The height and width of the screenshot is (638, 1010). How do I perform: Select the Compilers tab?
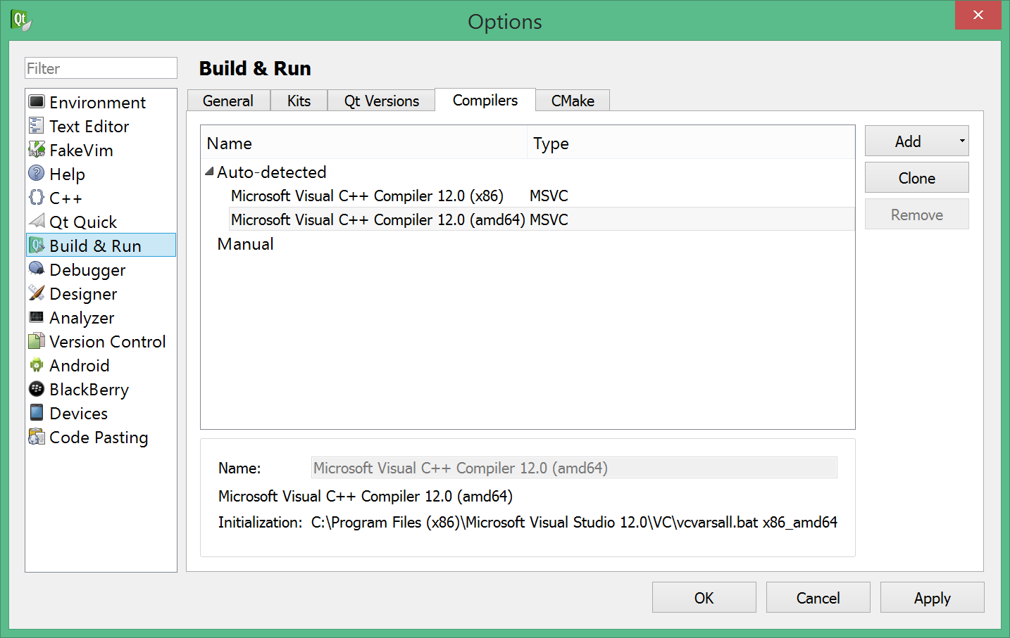485,100
